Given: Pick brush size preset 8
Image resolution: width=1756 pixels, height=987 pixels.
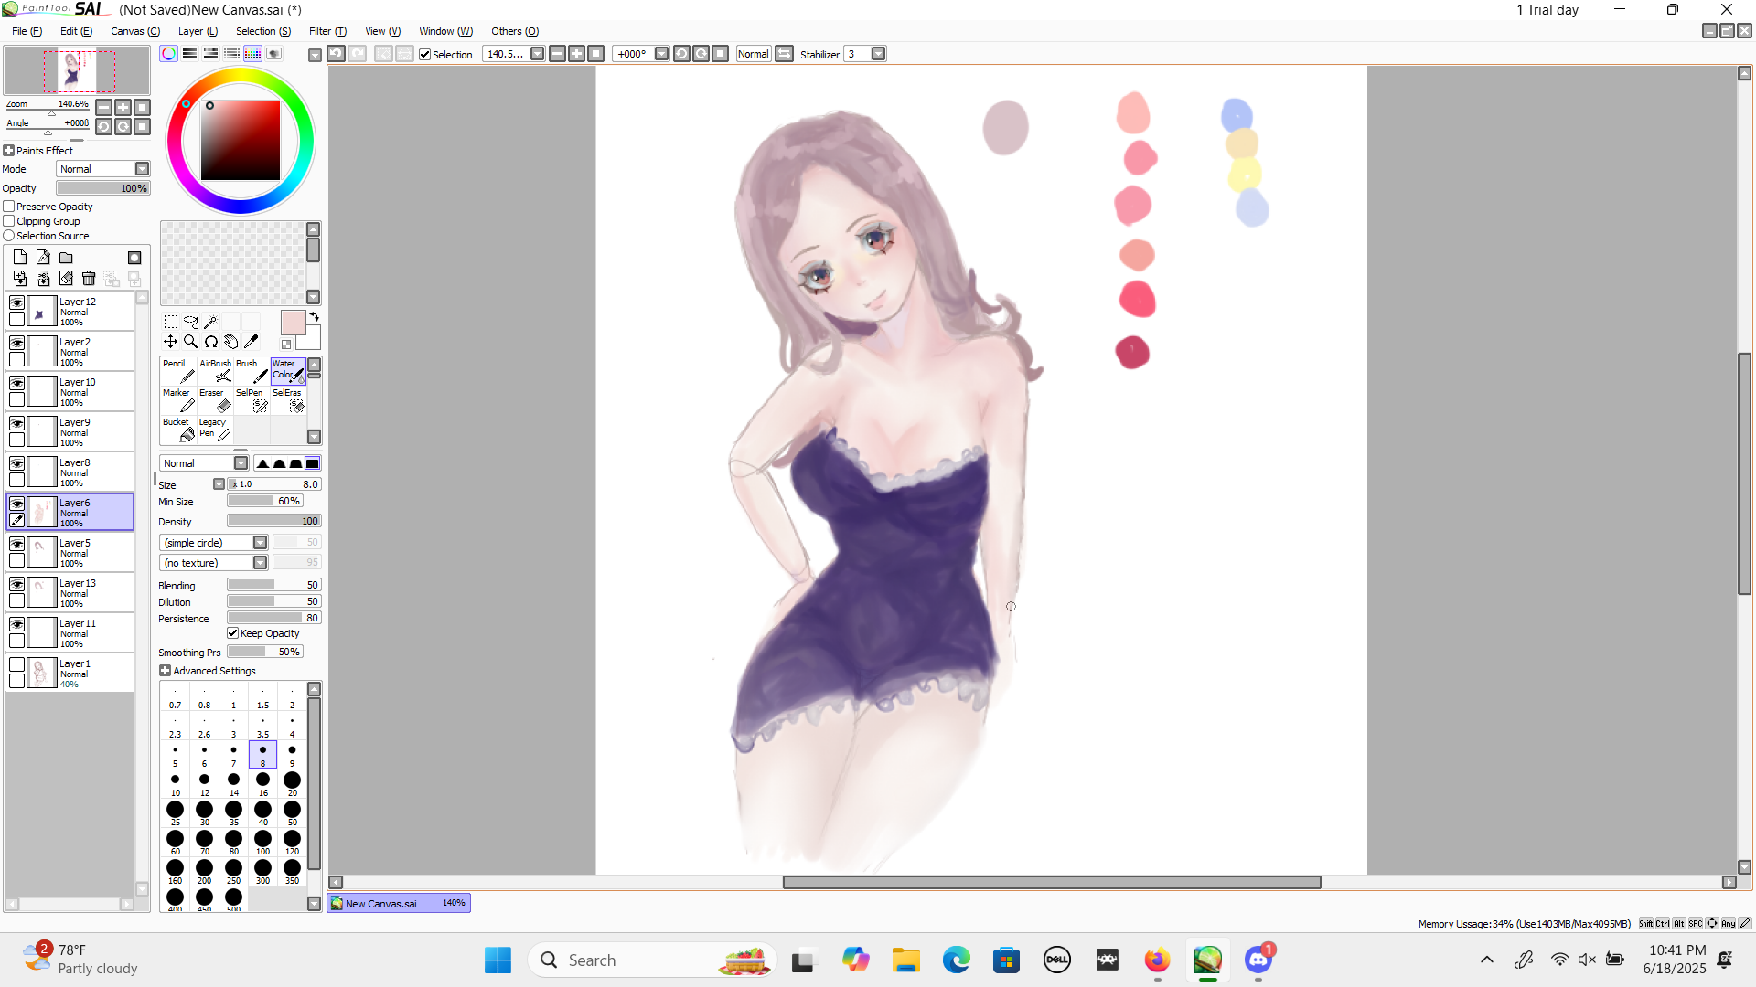Looking at the screenshot, I should [262, 755].
